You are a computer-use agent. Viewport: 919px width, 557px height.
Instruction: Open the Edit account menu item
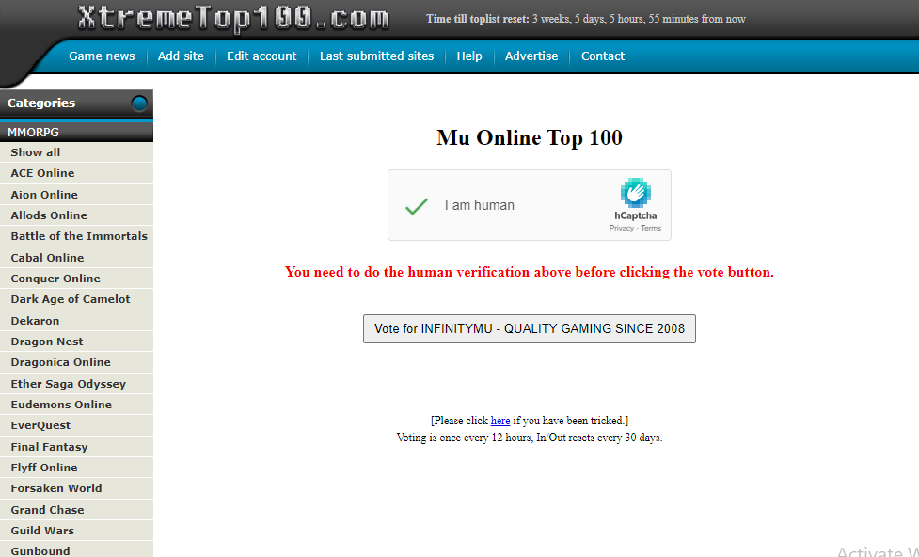261,56
